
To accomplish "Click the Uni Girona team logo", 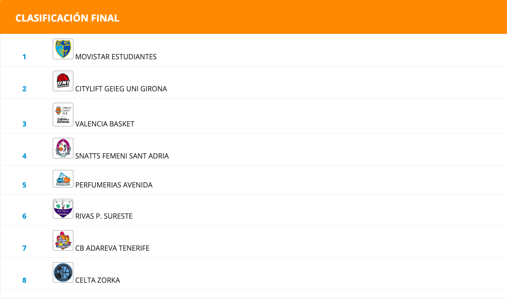I will click(x=63, y=81).
